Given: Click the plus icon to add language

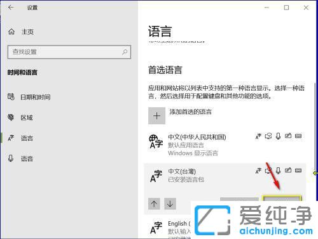Looking at the screenshot, I should (x=156, y=116).
